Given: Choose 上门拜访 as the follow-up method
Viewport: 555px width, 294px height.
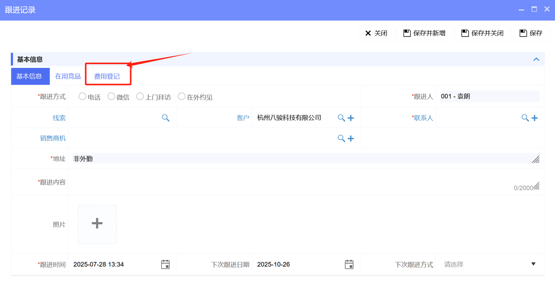Looking at the screenshot, I should pos(140,96).
